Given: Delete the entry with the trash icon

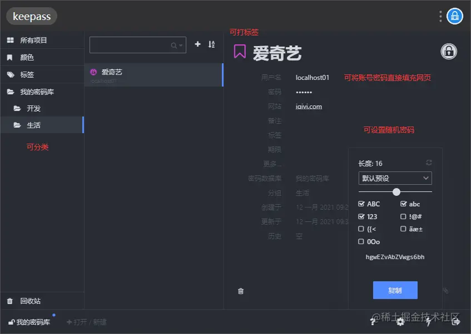Looking at the screenshot, I should pos(241,291).
